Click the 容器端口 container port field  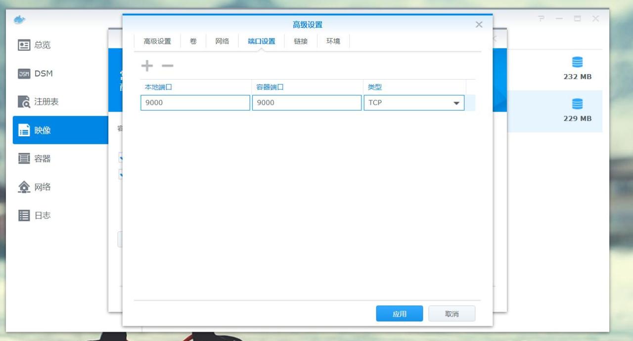[307, 103]
